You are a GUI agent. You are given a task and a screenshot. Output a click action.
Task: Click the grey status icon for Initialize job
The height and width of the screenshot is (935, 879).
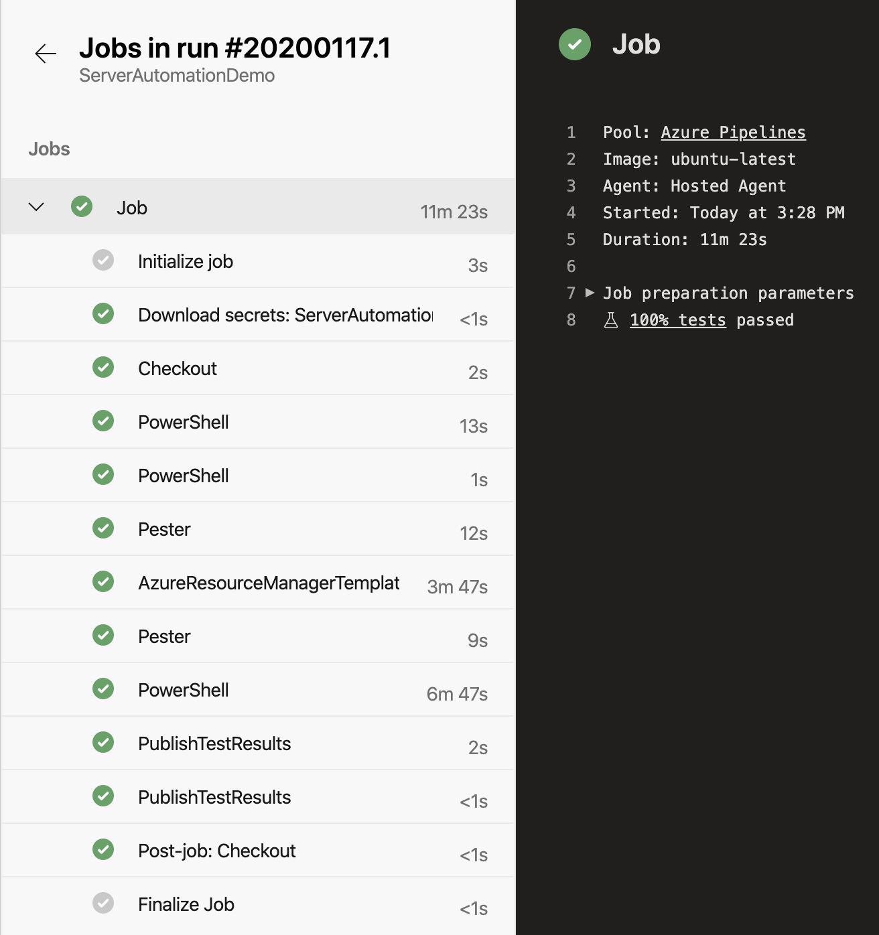coord(103,260)
